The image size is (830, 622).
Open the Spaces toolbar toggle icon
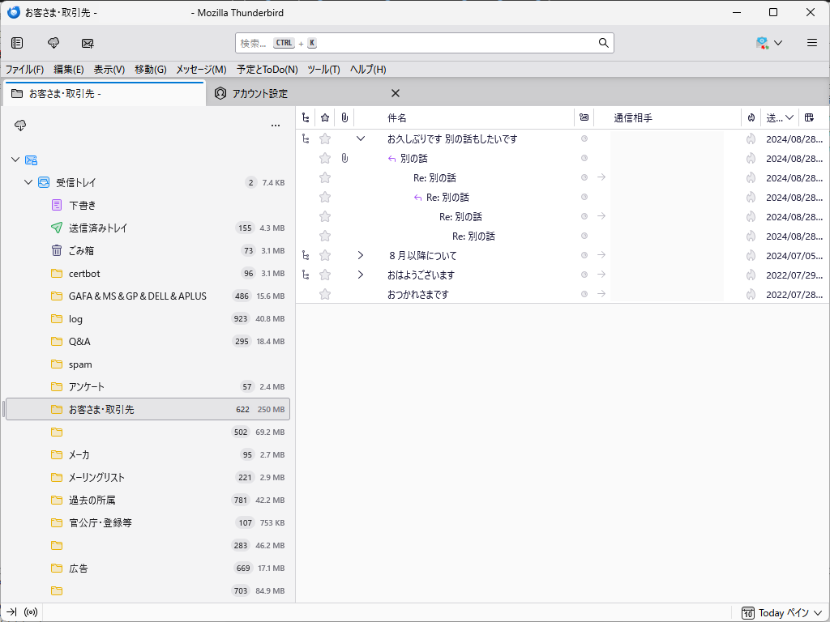point(17,43)
